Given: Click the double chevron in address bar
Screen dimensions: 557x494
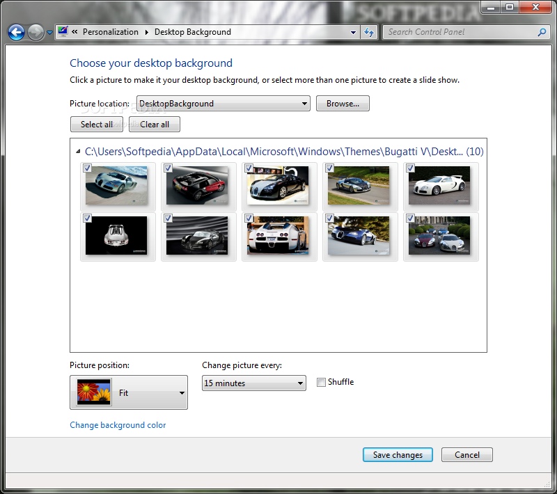Looking at the screenshot, I should (74, 32).
